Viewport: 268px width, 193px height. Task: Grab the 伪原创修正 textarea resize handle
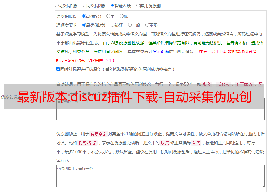click(263, 186)
